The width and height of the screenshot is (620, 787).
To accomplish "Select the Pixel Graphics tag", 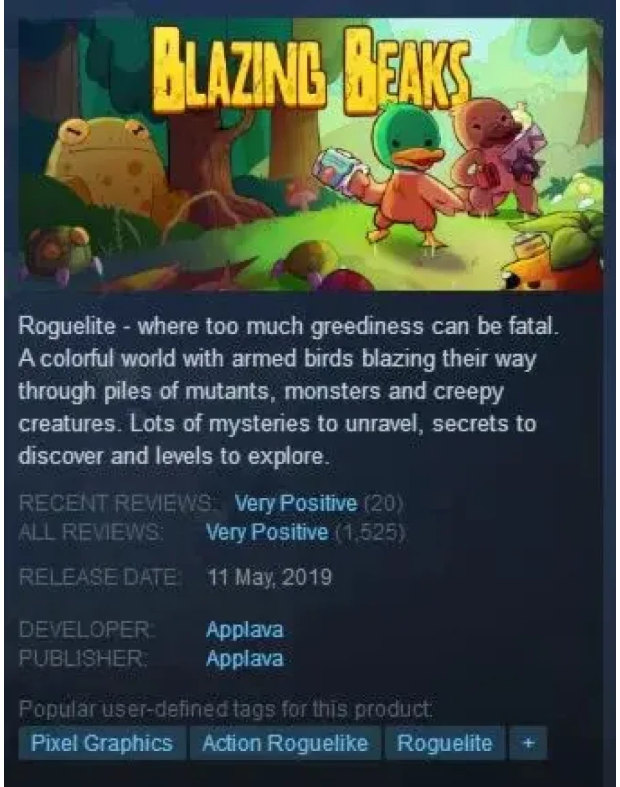I will 102,742.
